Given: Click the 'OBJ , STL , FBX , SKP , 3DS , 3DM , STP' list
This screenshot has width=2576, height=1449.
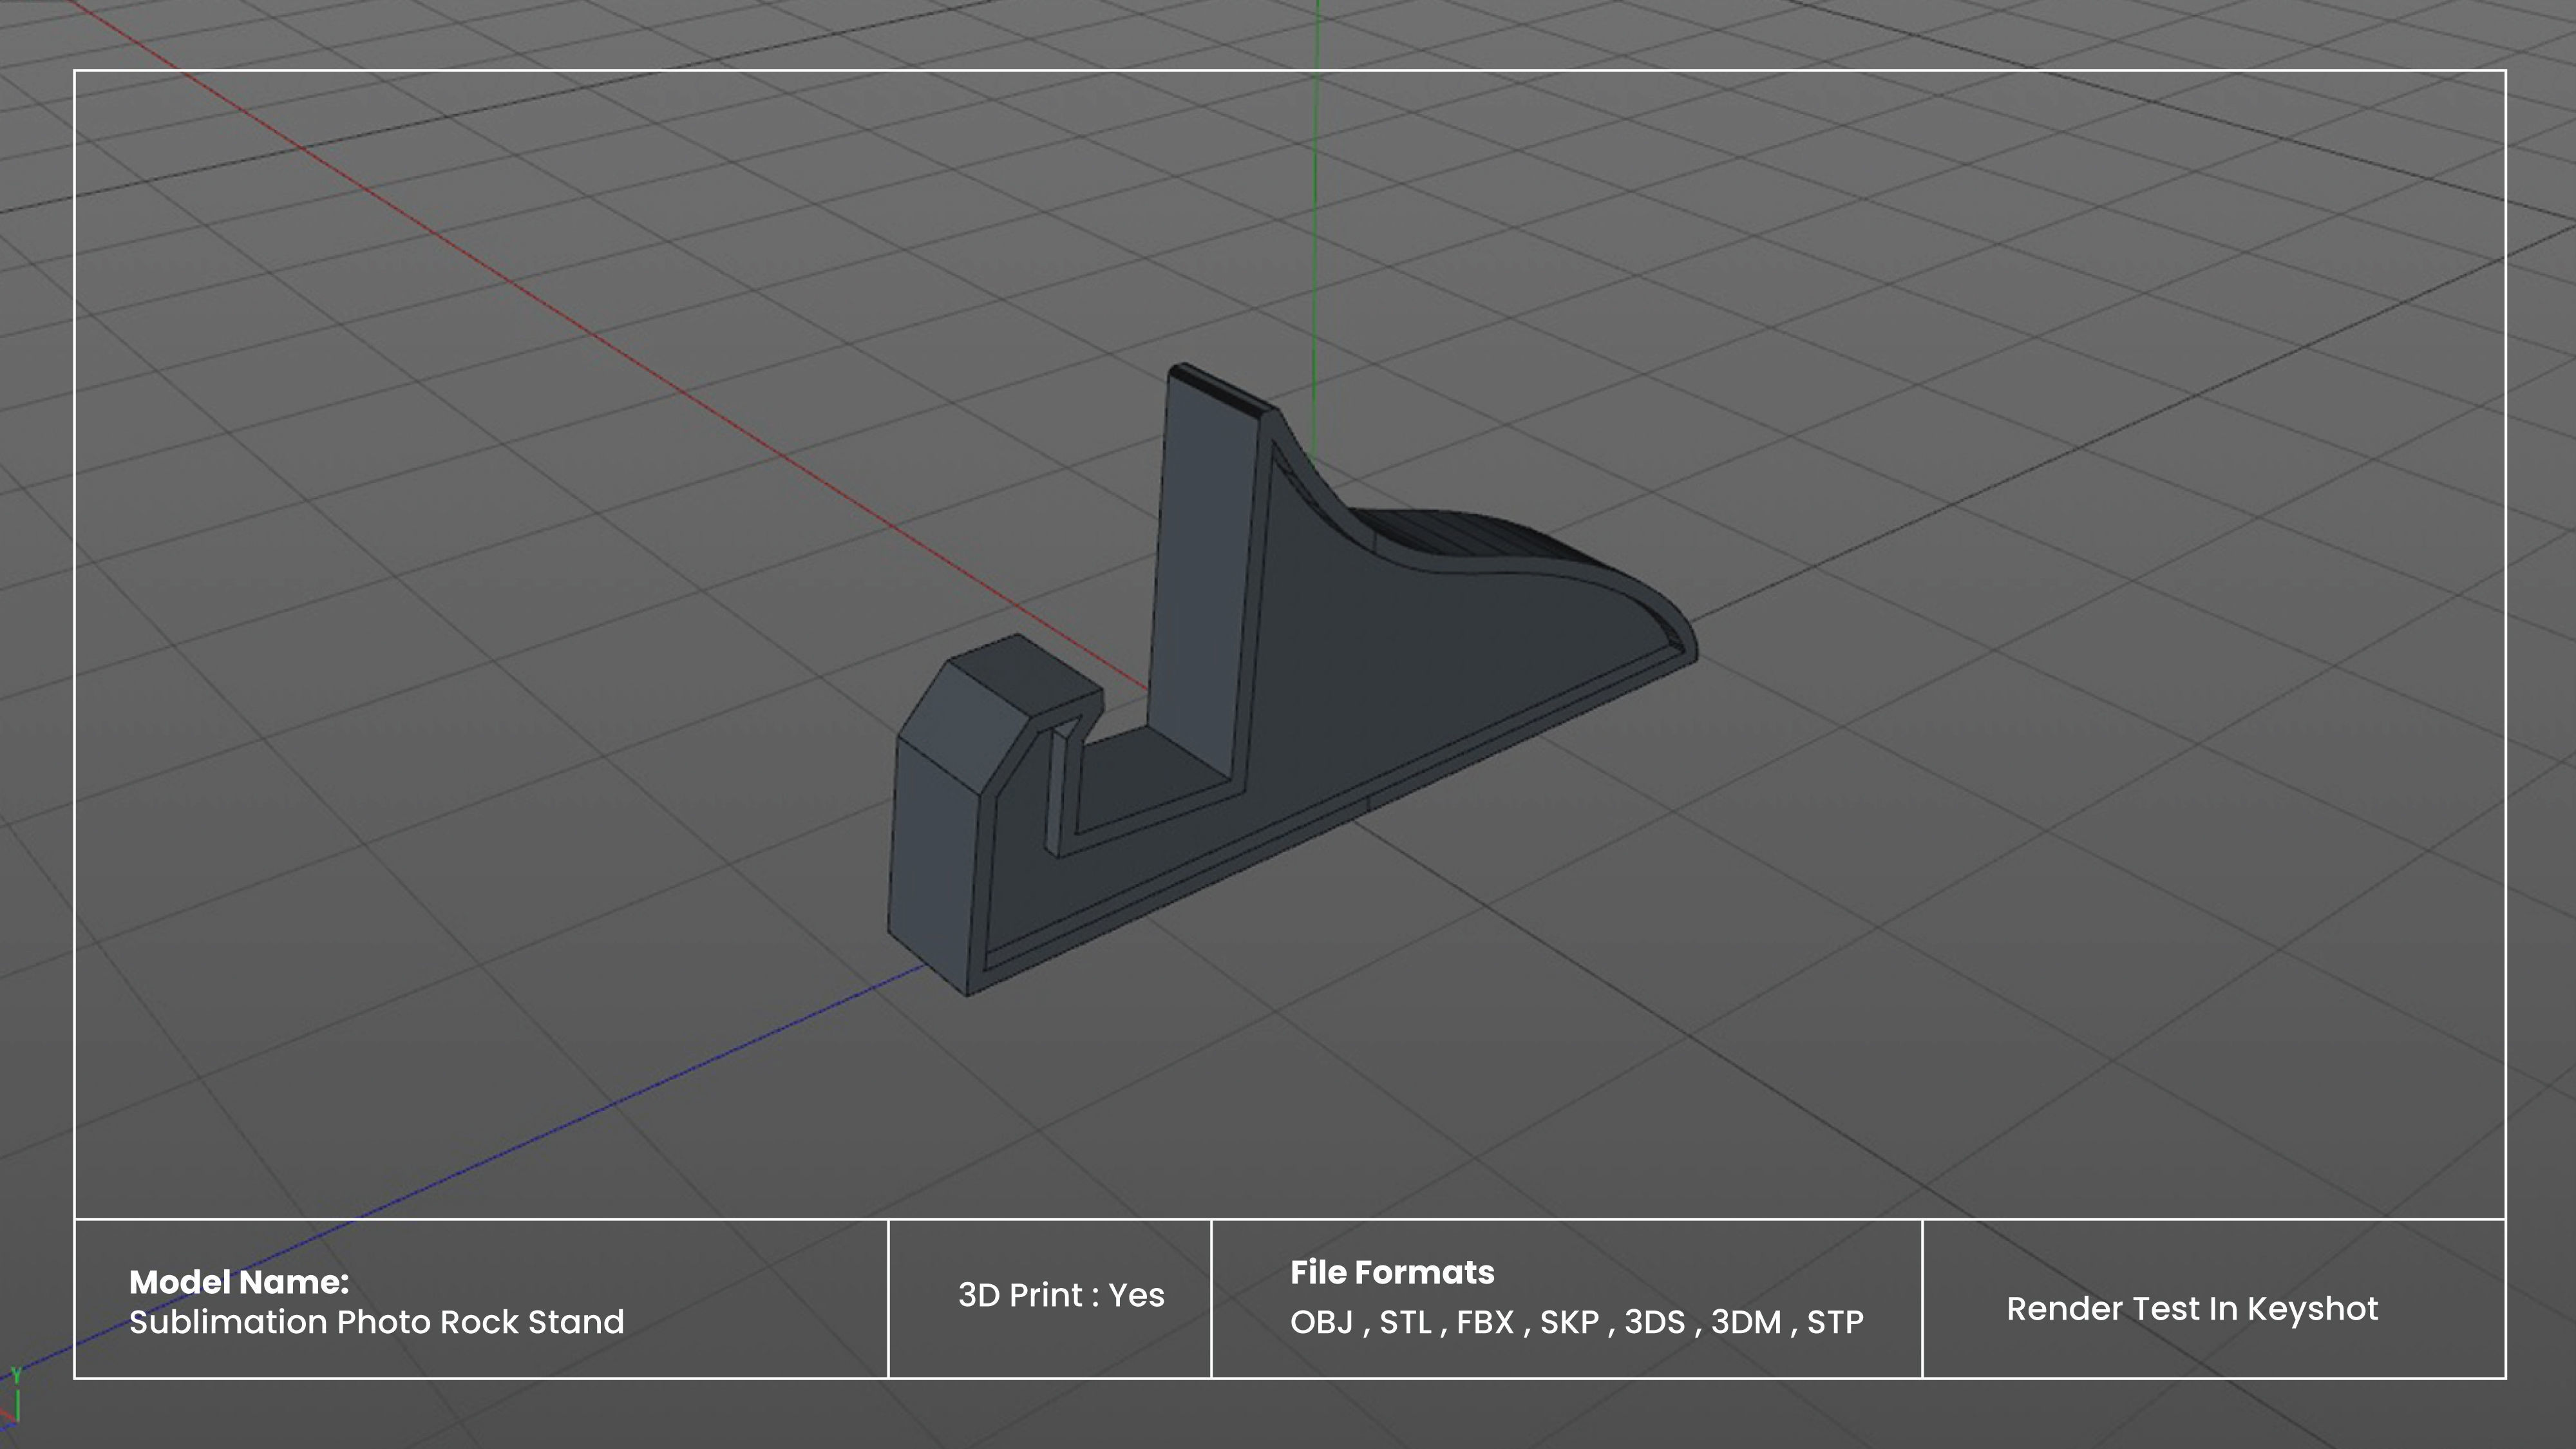Looking at the screenshot, I should tap(1577, 1322).
